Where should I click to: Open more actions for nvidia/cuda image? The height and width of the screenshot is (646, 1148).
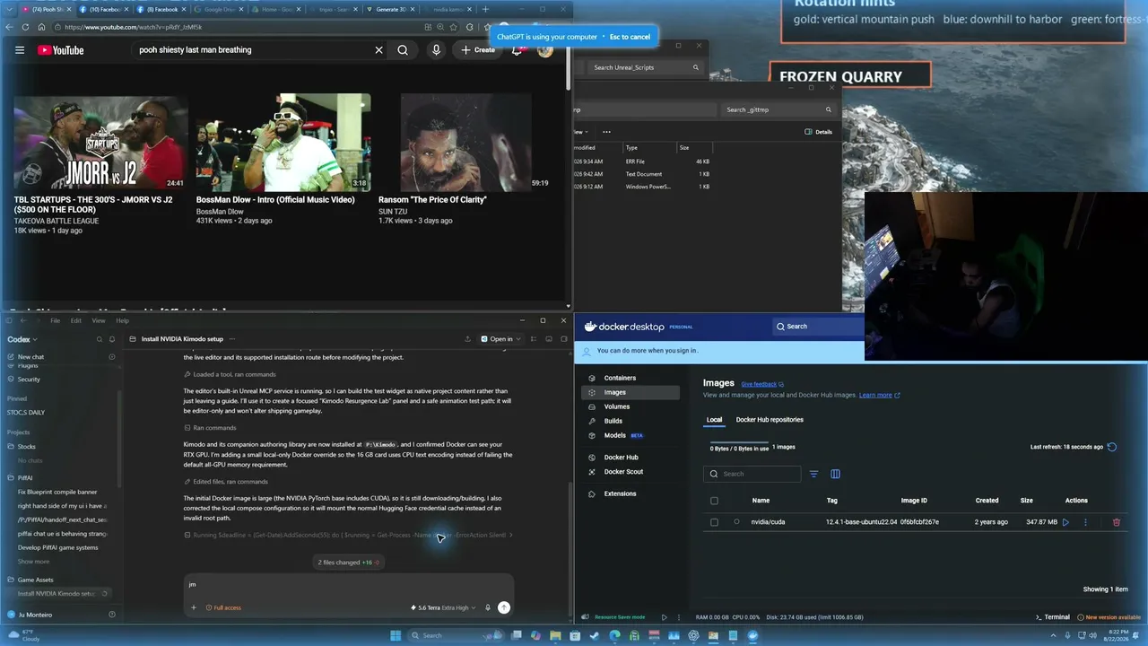tap(1085, 522)
